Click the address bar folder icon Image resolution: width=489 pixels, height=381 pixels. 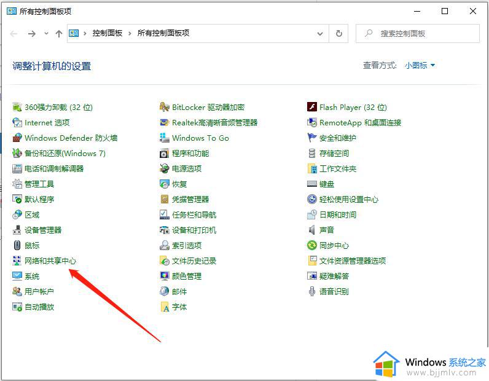tap(74, 33)
